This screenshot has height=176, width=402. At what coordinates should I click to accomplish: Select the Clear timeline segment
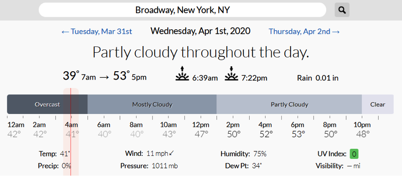coord(377,104)
